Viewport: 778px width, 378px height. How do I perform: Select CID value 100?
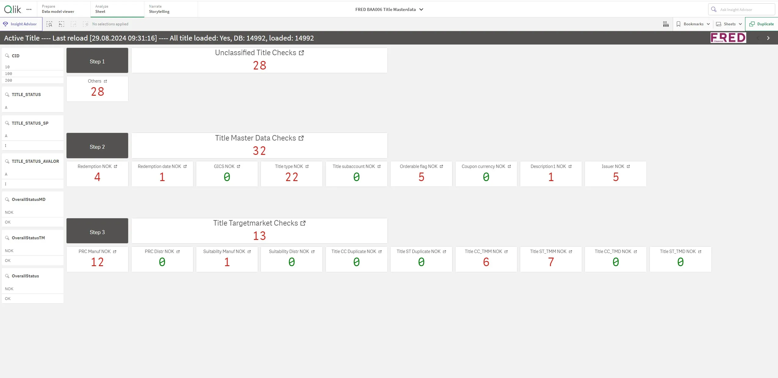(x=33, y=74)
